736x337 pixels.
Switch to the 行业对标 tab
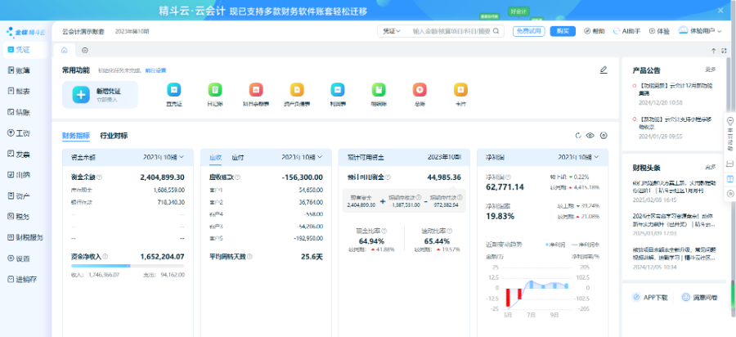[114, 136]
